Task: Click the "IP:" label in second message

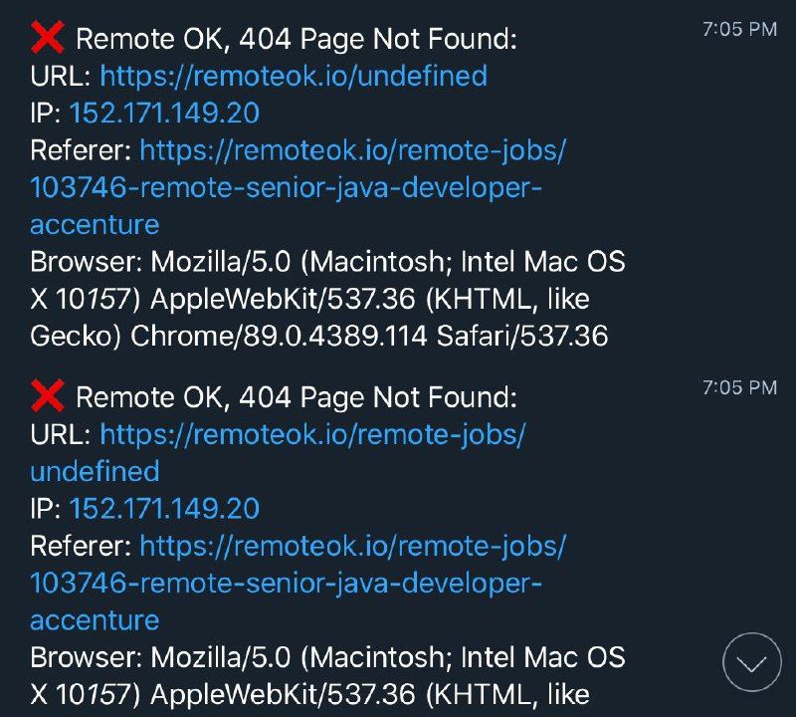Action: [x=47, y=509]
